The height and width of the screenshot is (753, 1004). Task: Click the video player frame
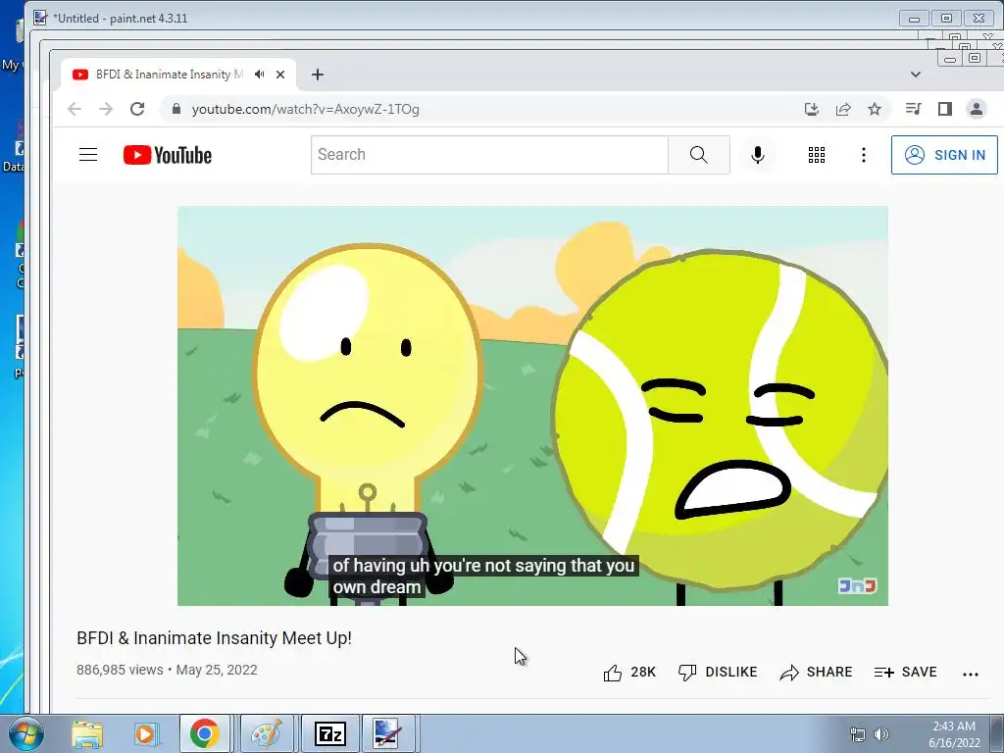pyautogui.click(x=532, y=406)
